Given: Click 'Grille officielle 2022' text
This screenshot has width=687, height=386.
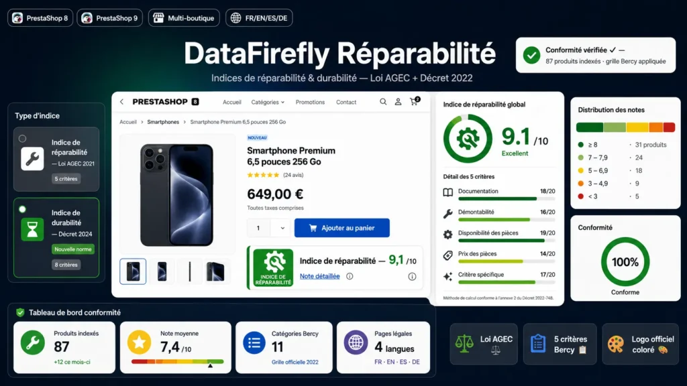Looking at the screenshot, I should (295, 362).
